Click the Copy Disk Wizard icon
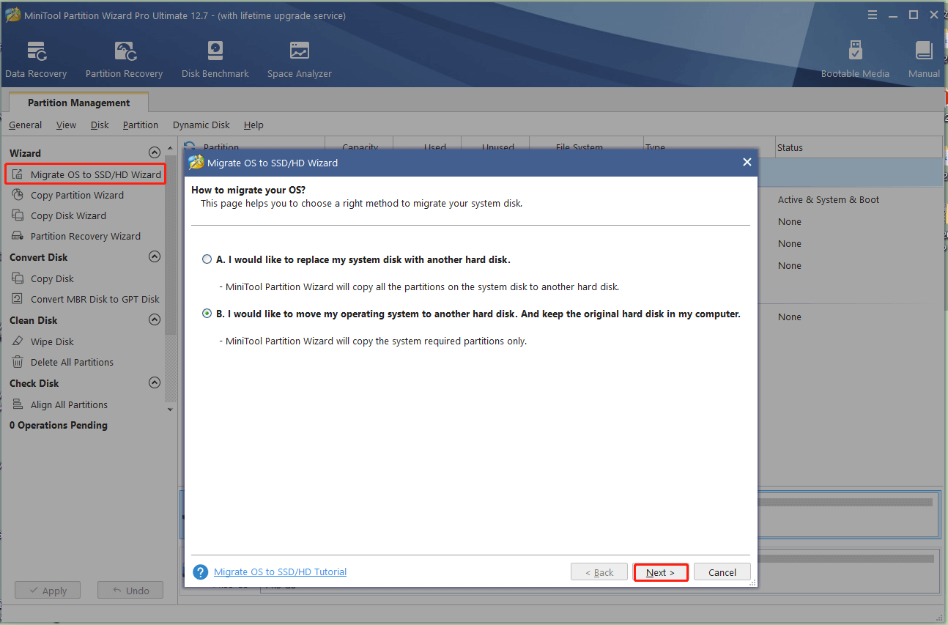948x625 pixels. point(18,215)
